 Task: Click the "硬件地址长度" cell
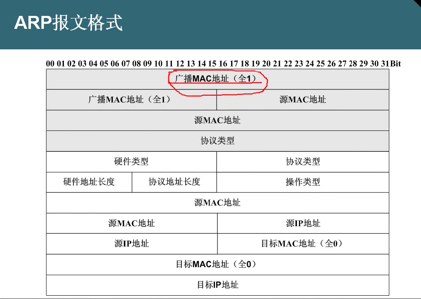pyautogui.click(x=89, y=182)
